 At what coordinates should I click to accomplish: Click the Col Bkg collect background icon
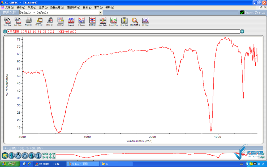click(x=7, y=22)
